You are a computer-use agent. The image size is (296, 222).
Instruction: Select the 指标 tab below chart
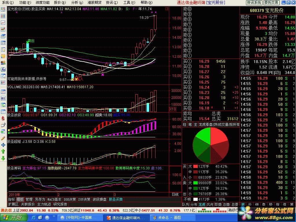(x=11, y=199)
